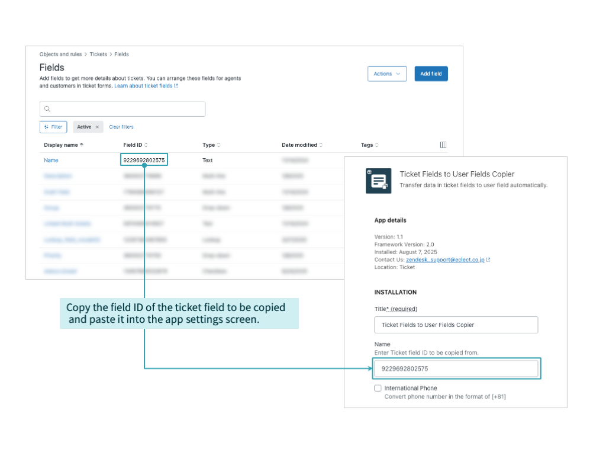Dismiss the Active filter chip

[96, 127]
